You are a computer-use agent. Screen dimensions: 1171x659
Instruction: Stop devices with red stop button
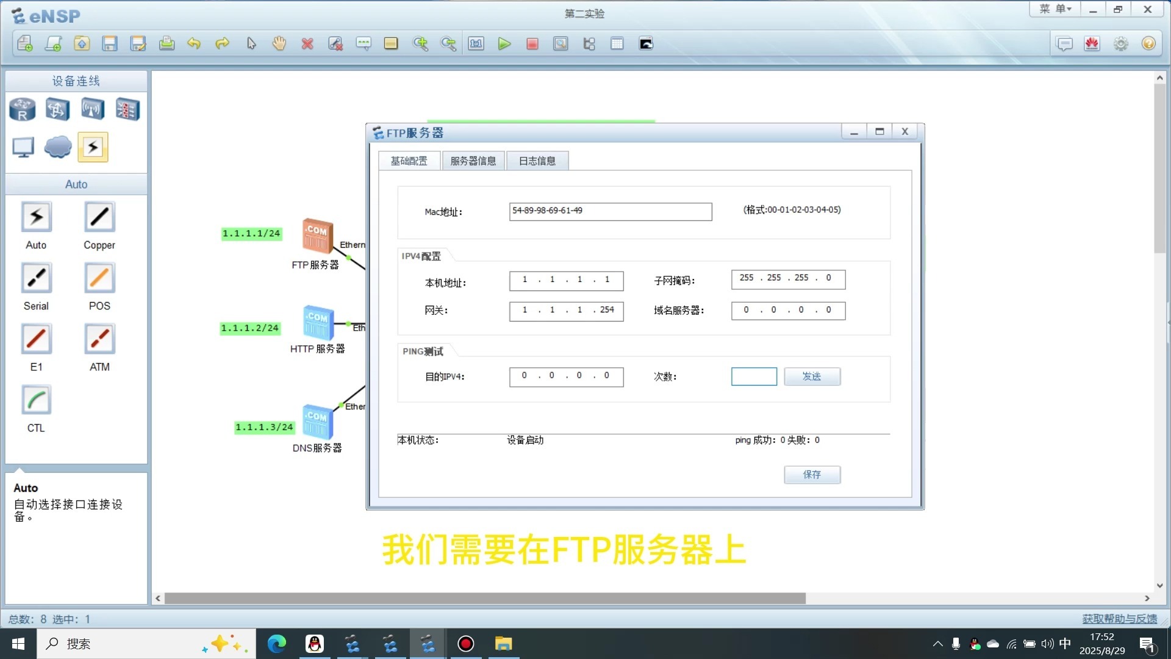click(532, 43)
